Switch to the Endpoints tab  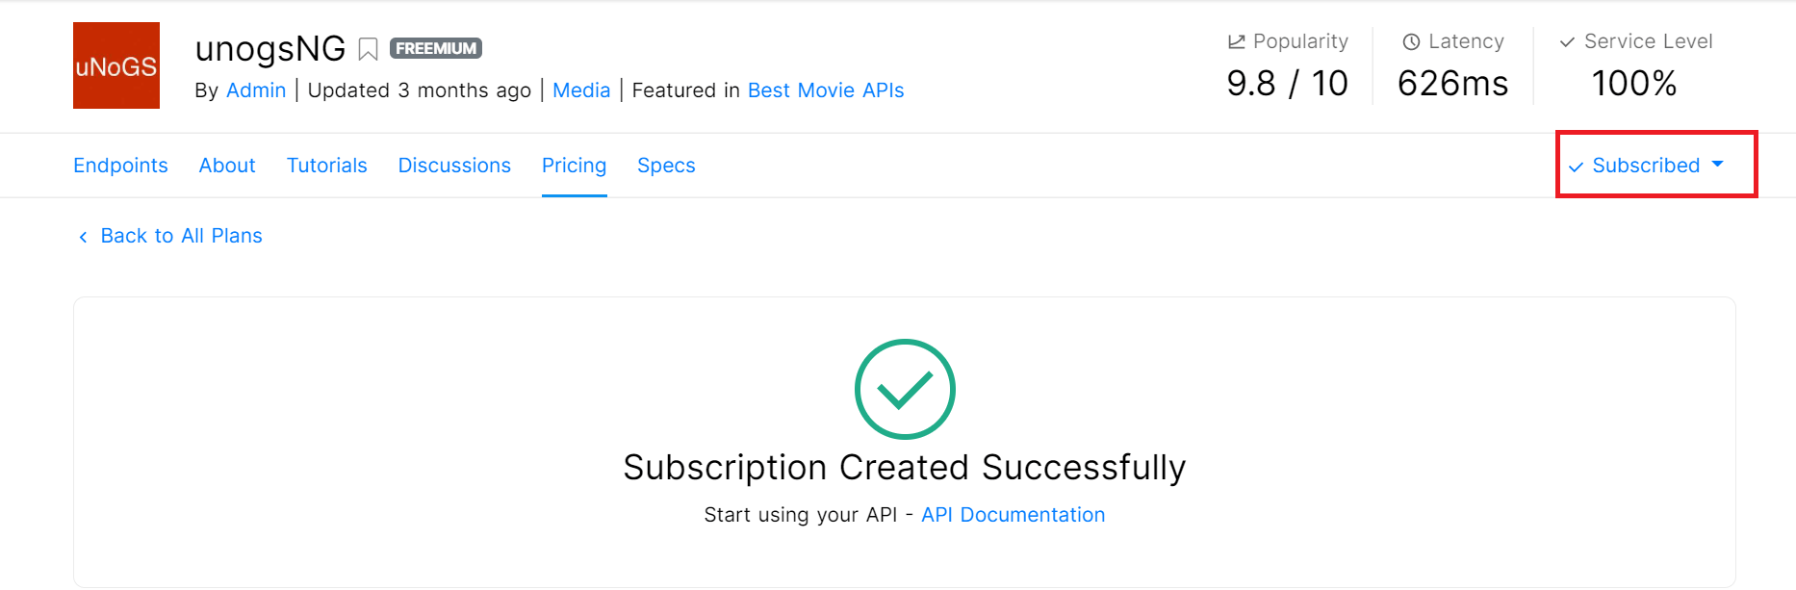click(120, 166)
